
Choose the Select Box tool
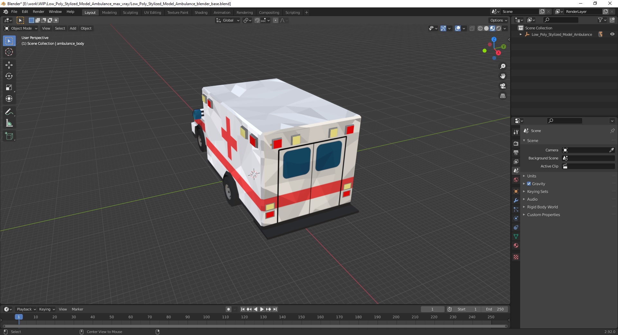point(9,41)
